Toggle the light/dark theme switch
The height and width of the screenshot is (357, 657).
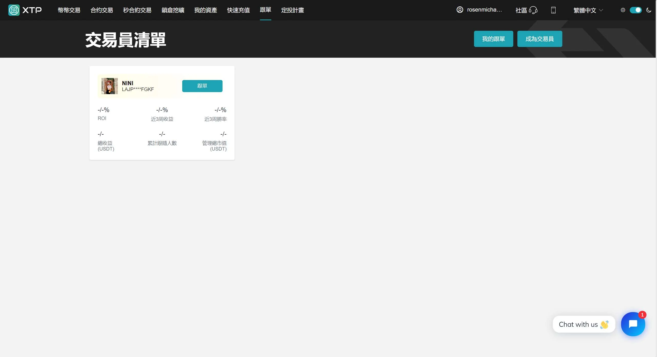pos(636,10)
